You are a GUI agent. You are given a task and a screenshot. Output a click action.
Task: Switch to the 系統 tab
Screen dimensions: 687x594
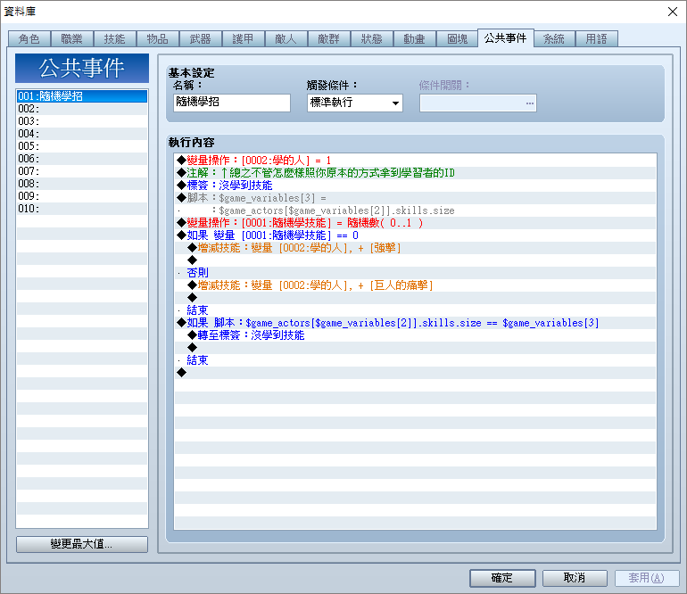[554, 39]
